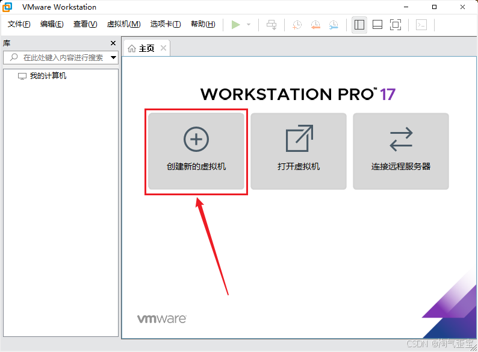This screenshot has width=478, height=352.
Task: Close the 库 library panel
Action: [113, 43]
